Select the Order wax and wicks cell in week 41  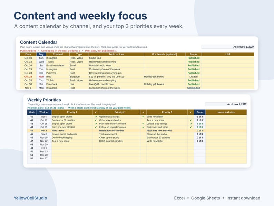119,120
